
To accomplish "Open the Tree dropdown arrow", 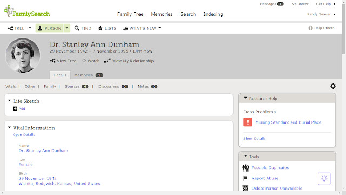I will 30,28.
